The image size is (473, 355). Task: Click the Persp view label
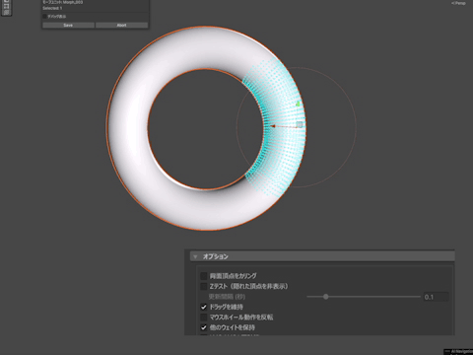tap(459, 3)
